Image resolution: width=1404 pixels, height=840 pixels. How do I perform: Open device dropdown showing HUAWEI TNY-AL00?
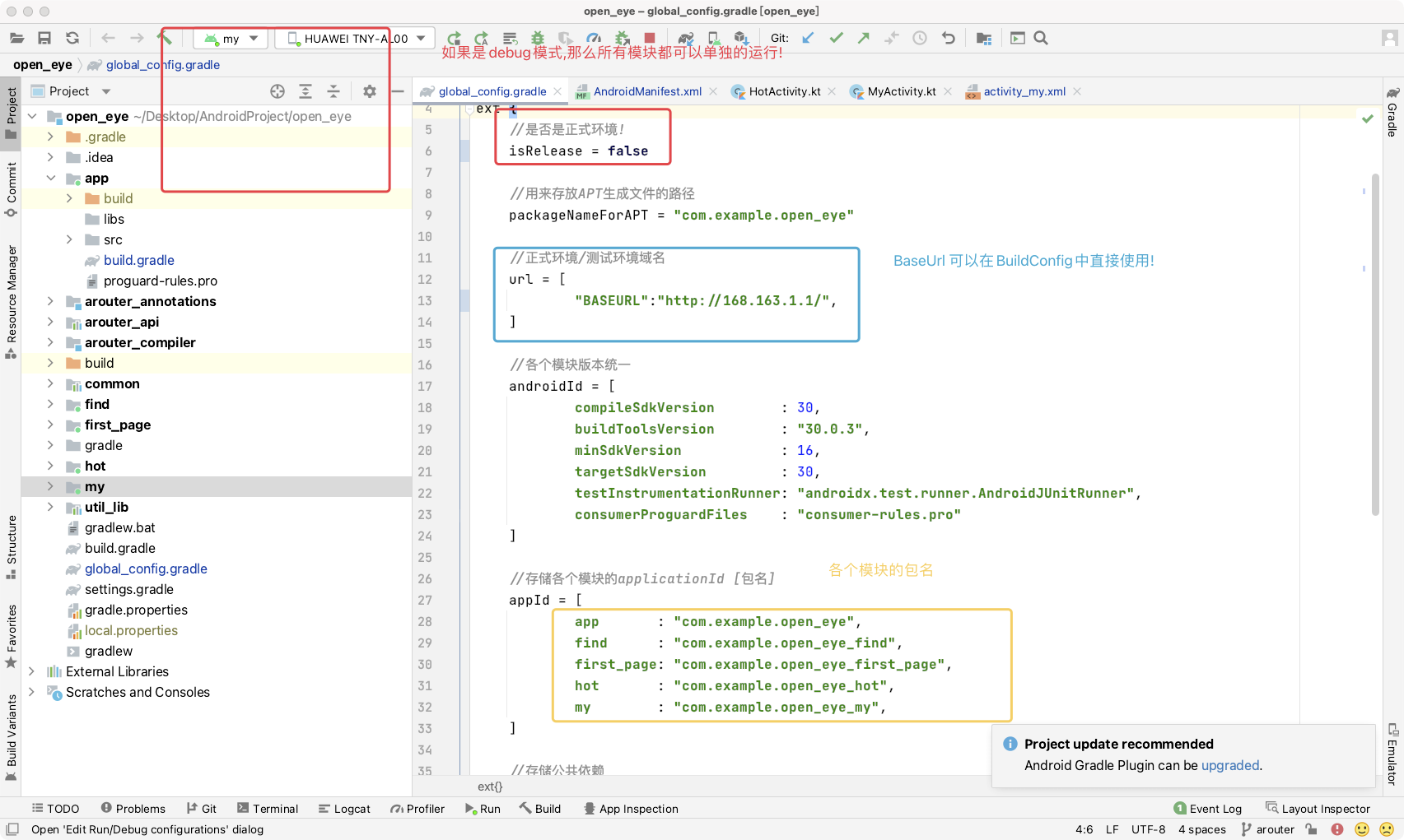[x=354, y=39]
